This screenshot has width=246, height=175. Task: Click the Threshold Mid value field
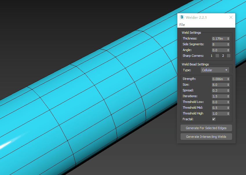click(219, 108)
